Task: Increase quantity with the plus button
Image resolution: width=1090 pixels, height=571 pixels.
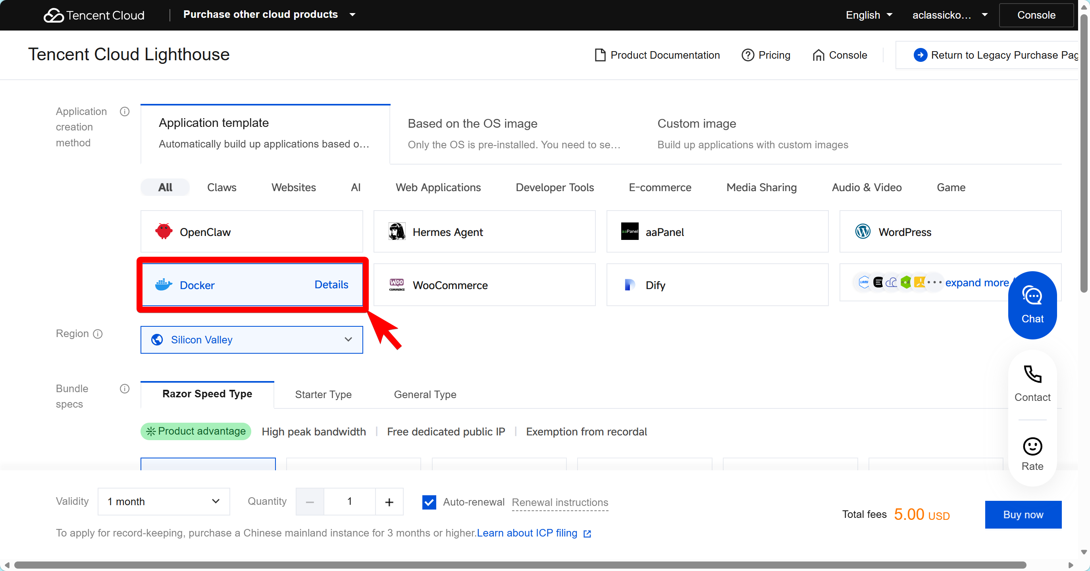Action: point(389,502)
